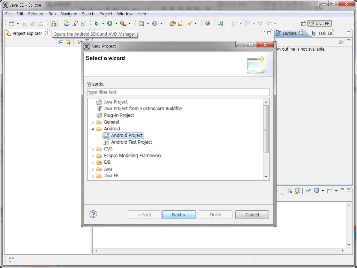The image size is (357, 268).
Task: Open the Help menu
Action: [x=142, y=14]
